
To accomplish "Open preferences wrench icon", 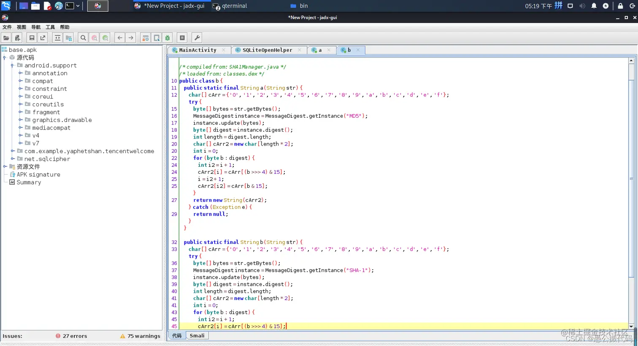I will click(197, 38).
